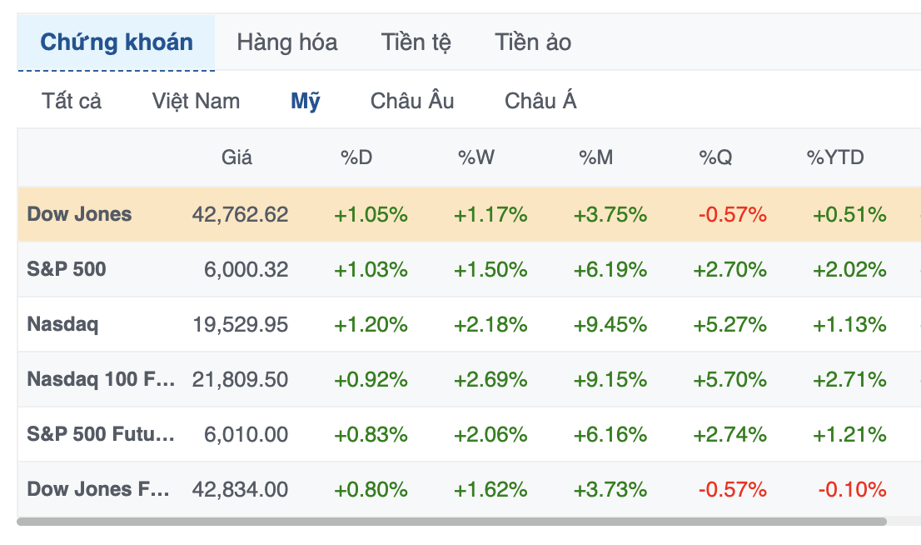This screenshot has height=545, width=921.
Task: Click the Giá column header
Action: click(236, 157)
